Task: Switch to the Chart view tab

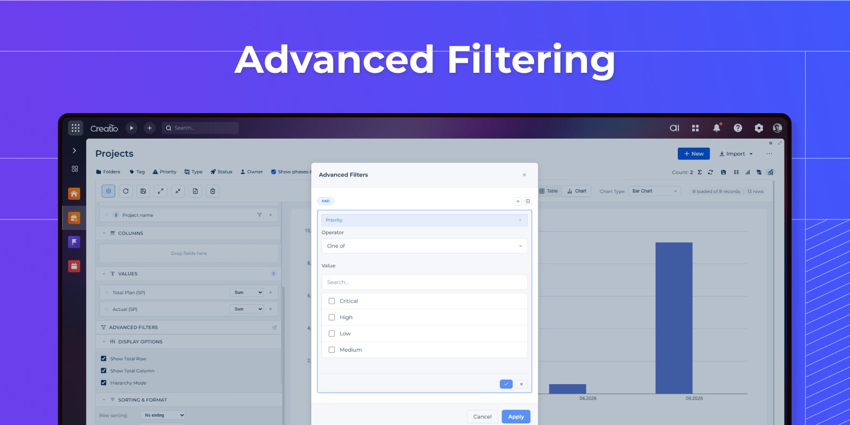Action: point(577,191)
